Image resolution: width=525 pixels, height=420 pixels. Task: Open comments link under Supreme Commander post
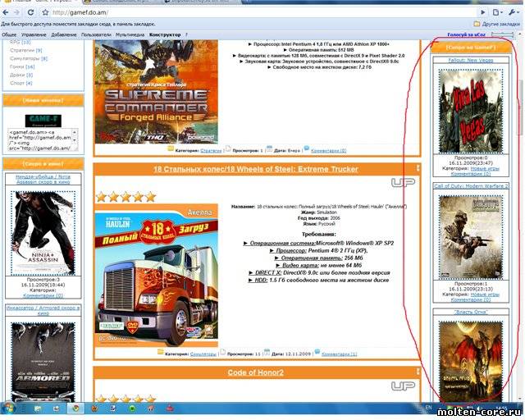pos(328,151)
